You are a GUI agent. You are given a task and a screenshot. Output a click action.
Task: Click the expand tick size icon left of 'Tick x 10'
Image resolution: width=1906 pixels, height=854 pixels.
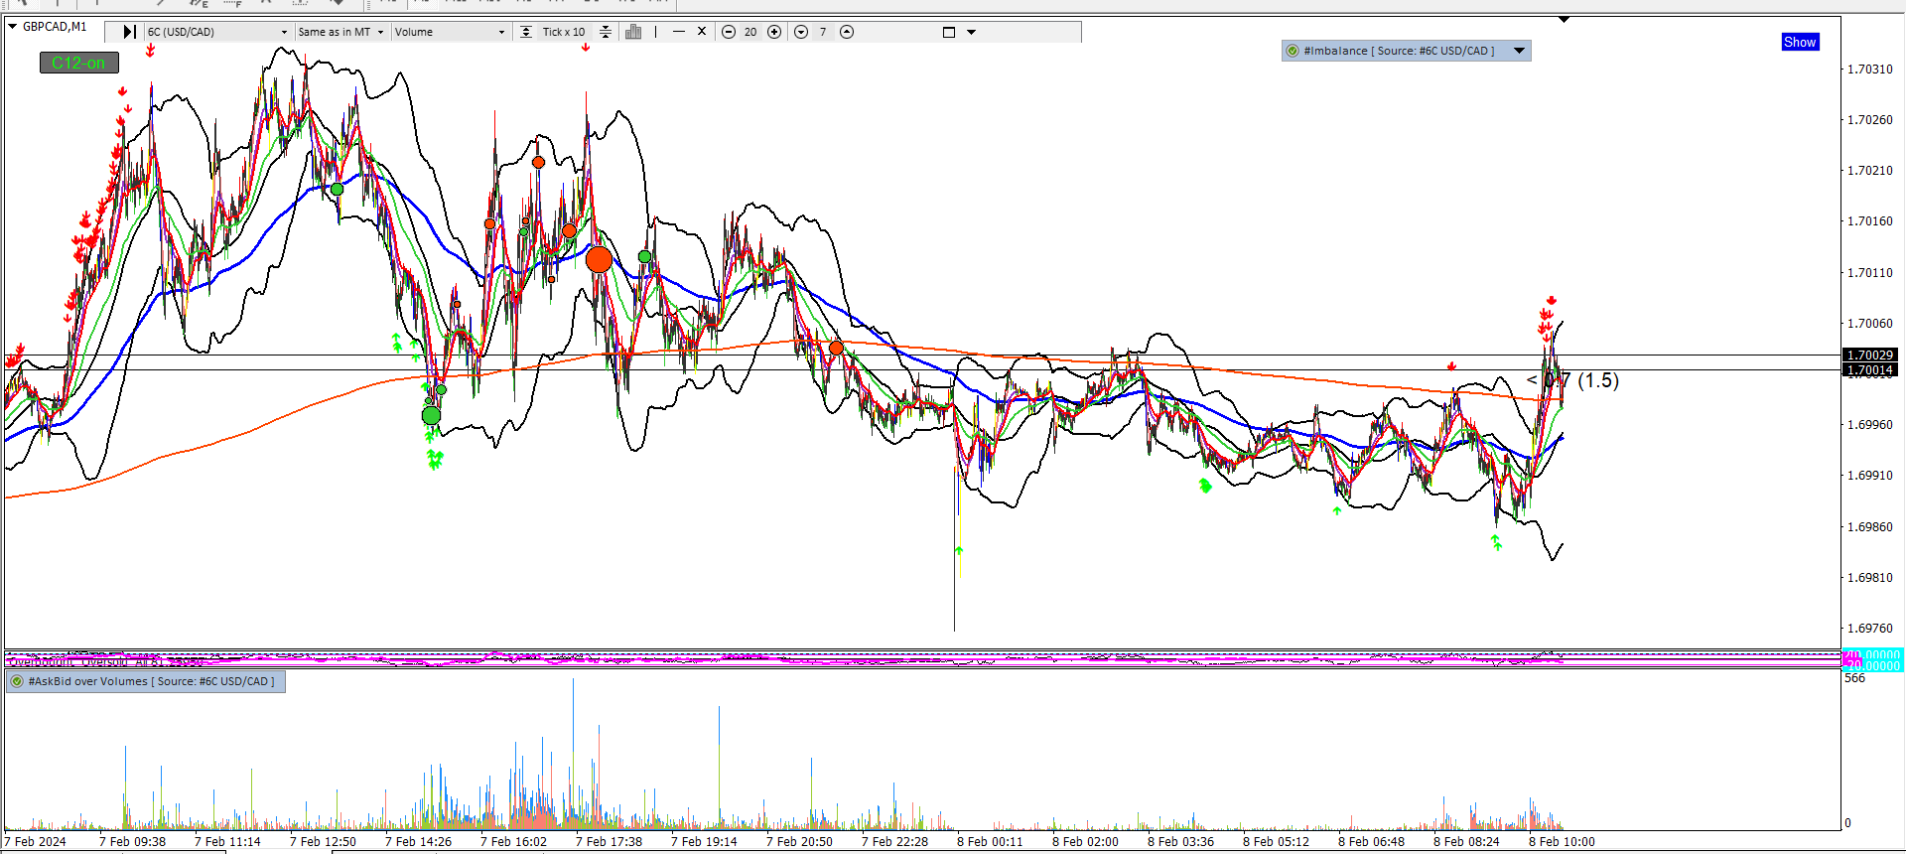(x=526, y=32)
